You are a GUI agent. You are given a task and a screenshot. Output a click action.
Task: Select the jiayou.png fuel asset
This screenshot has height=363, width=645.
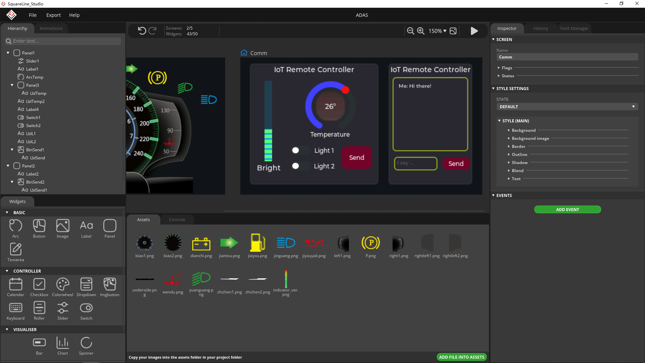pos(257,246)
